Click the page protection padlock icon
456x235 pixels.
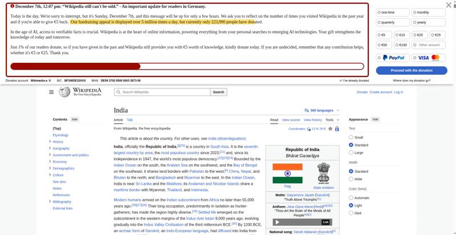click(x=337, y=128)
